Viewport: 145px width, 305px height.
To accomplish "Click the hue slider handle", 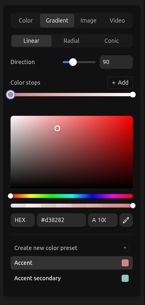I will click(x=11, y=196).
